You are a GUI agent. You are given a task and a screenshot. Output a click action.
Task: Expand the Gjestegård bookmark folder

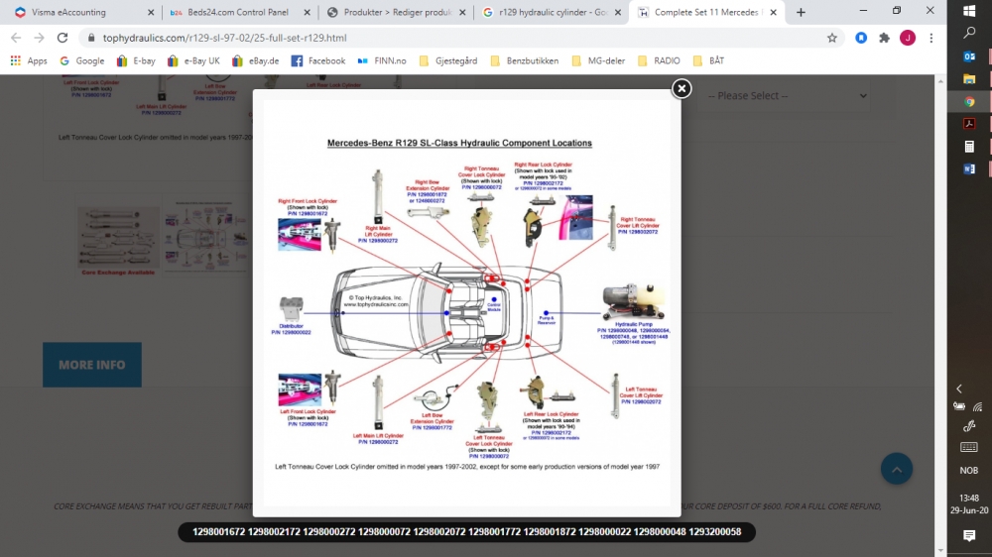click(448, 60)
